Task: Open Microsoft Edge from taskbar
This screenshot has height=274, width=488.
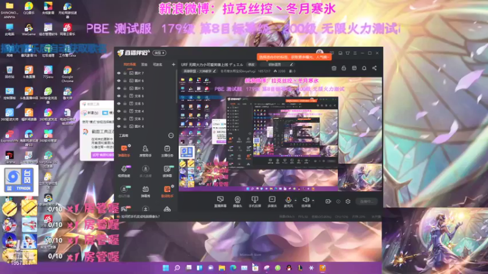Action: [233, 268]
